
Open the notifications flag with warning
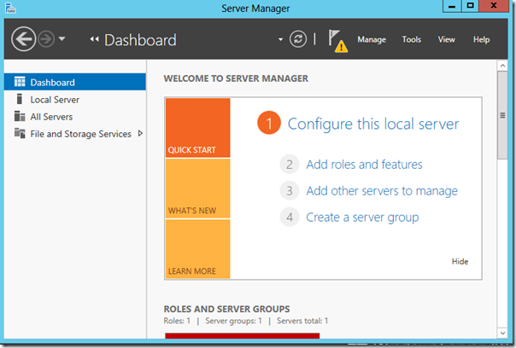(337, 41)
